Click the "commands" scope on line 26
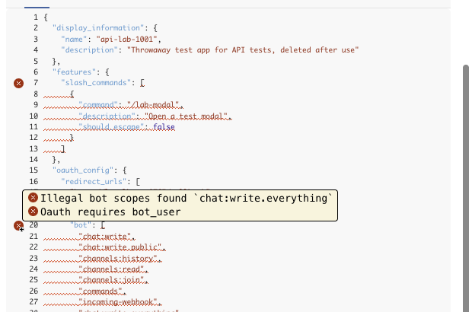 100,291
